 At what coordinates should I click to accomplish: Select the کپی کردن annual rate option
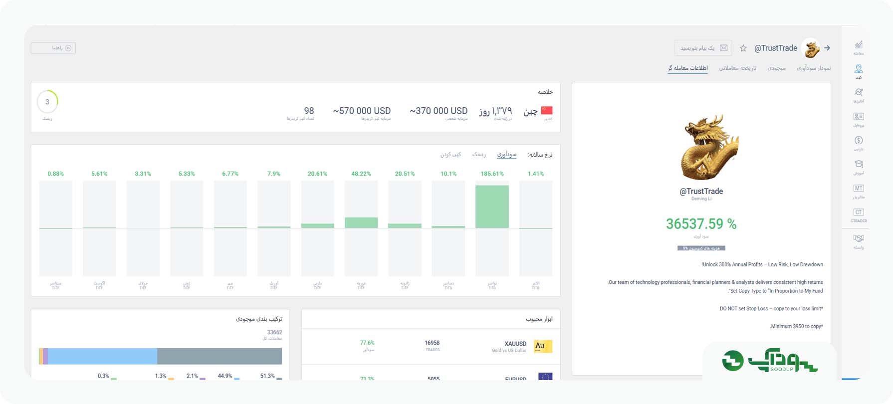[x=450, y=155]
